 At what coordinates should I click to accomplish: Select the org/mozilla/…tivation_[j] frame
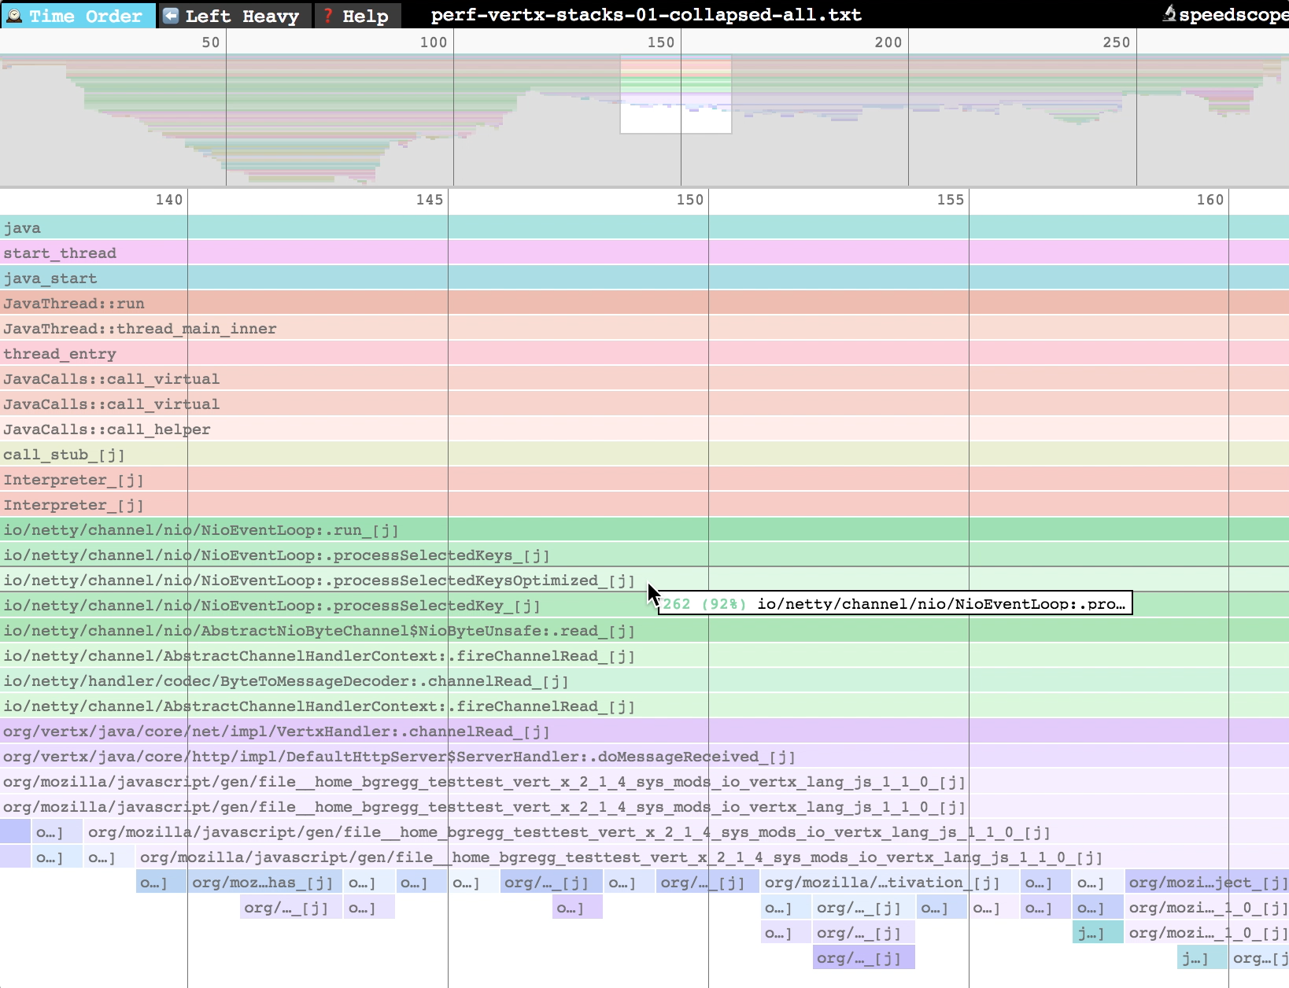click(889, 882)
